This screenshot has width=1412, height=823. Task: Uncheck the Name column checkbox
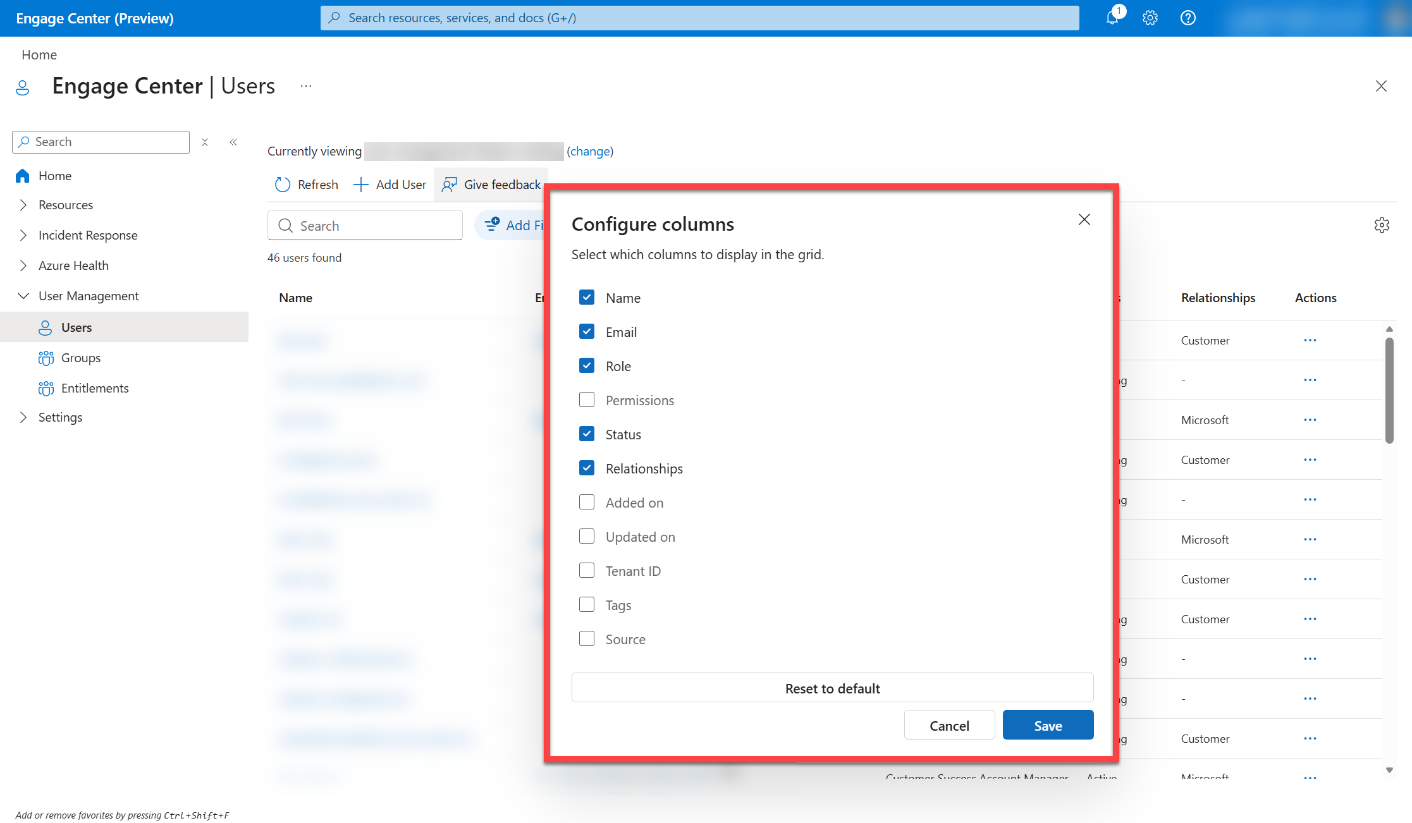(x=587, y=297)
